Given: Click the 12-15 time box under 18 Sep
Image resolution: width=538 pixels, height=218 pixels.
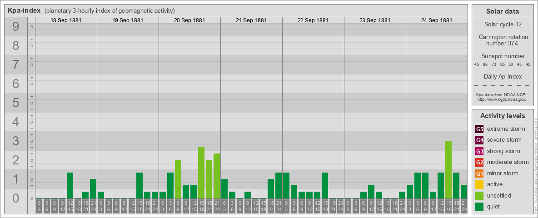Looking at the screenshot, I should point(70,207).
